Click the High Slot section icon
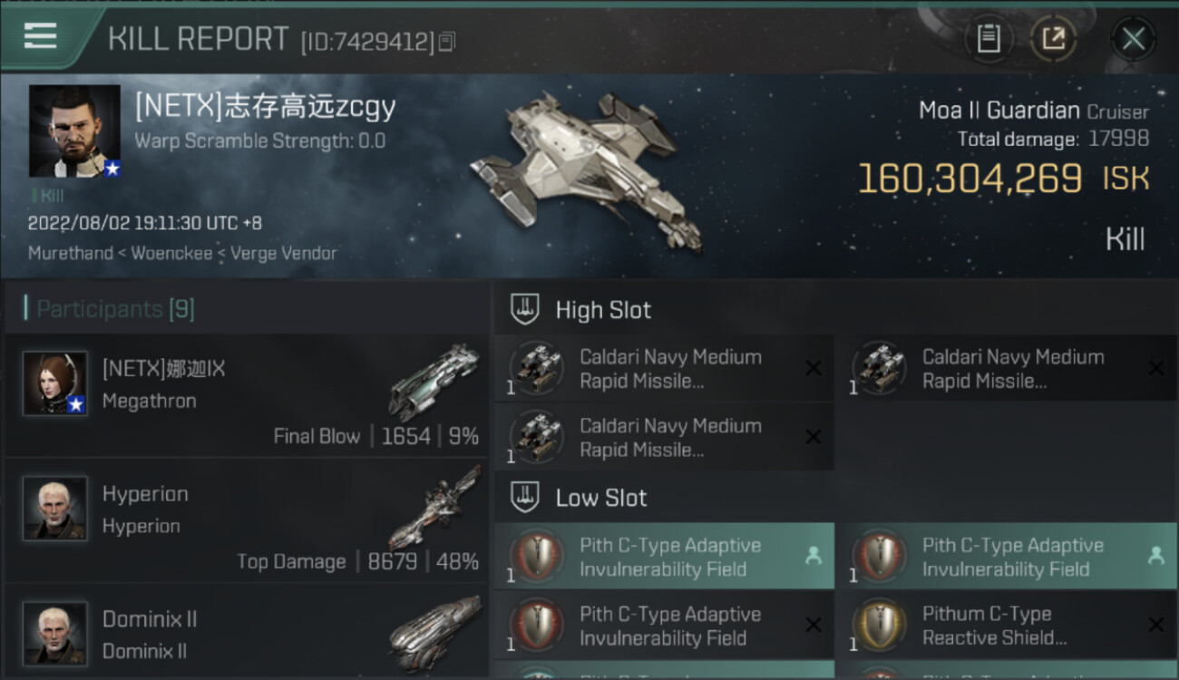The height and width of the screenshot is (680, 1179). tap(524, 309)
